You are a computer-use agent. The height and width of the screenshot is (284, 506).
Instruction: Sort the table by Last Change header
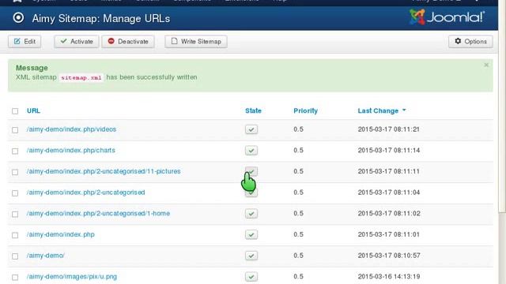tap(378, 110)
